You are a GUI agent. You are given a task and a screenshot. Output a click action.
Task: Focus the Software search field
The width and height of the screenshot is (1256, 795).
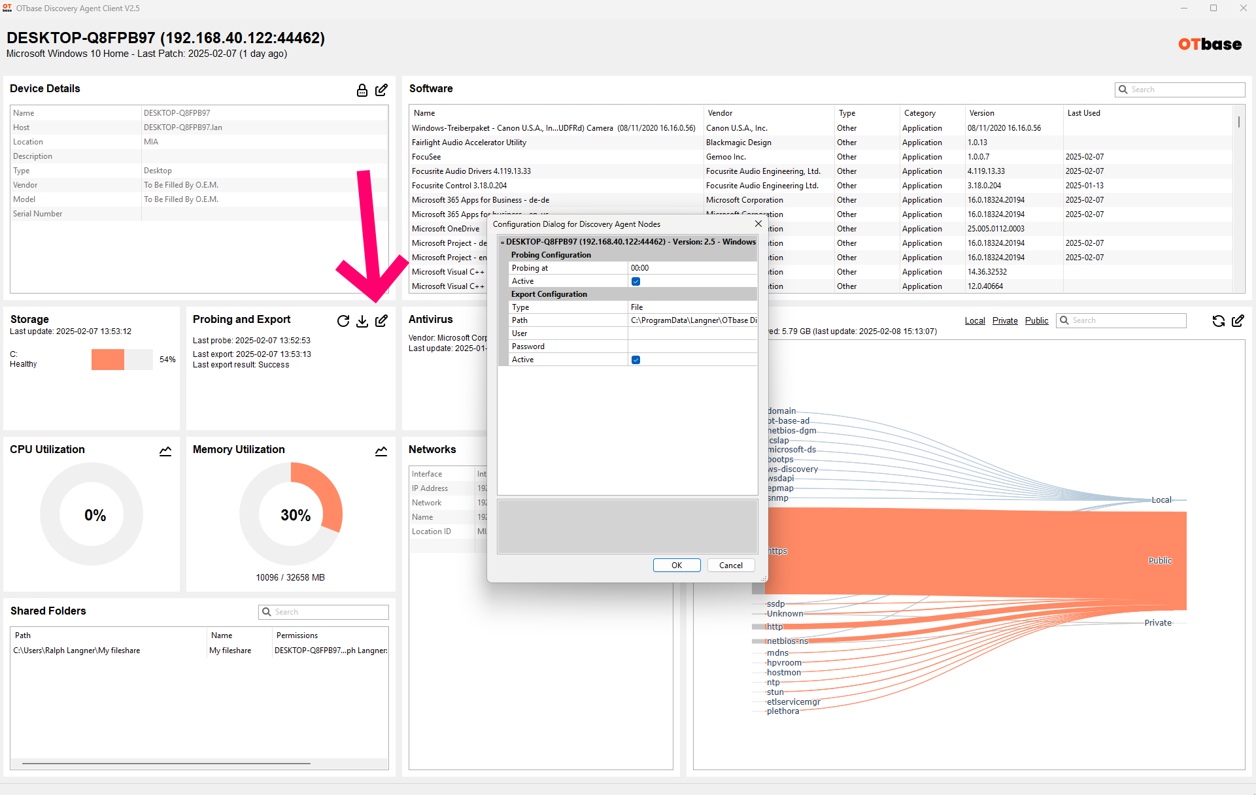pyautogui.click(x=1180, y=90)
